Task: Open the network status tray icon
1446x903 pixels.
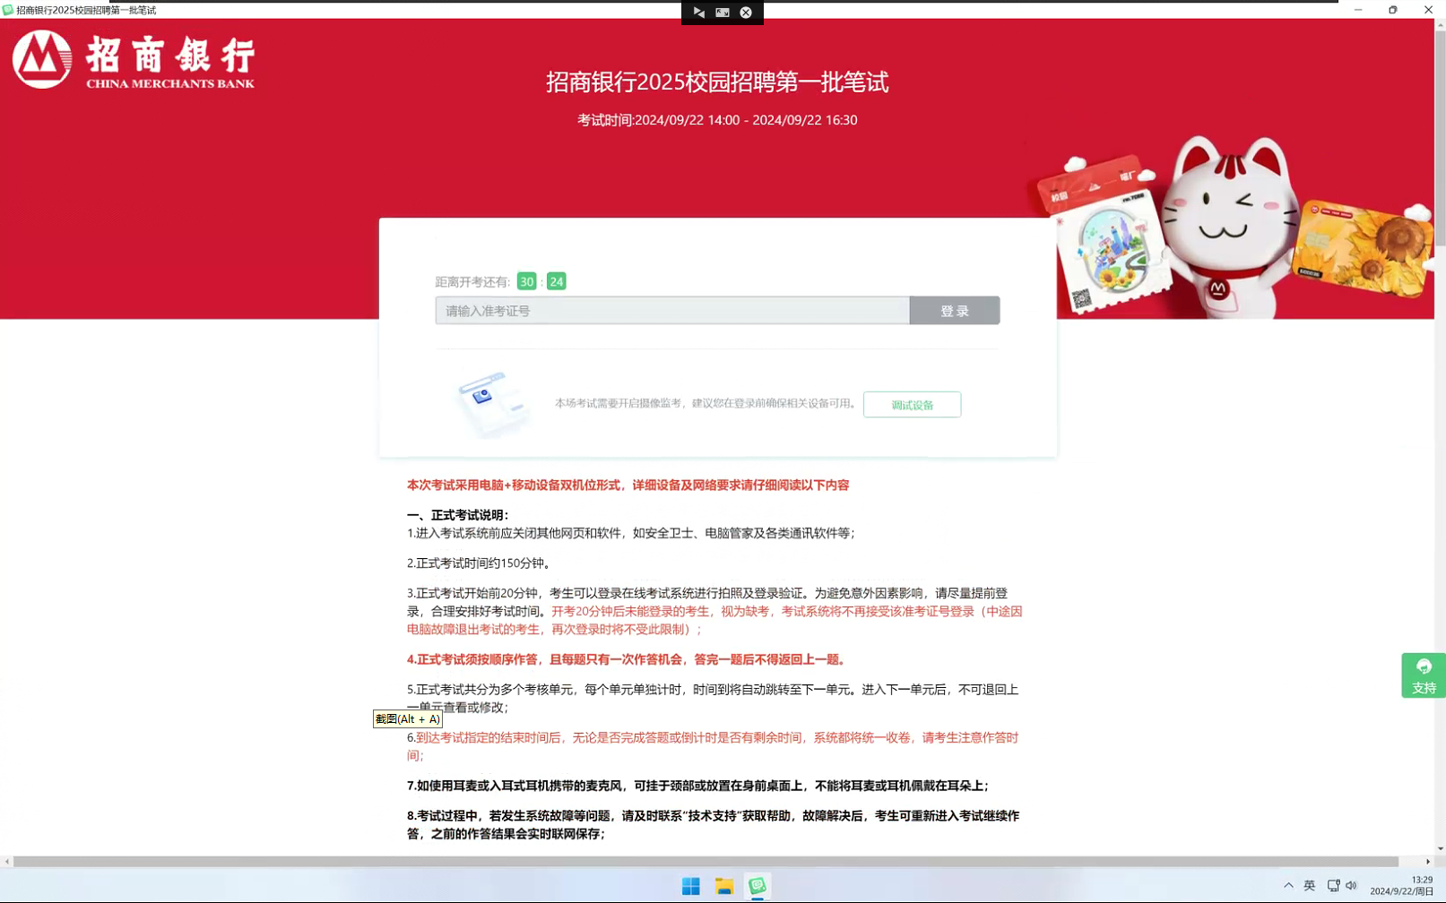Action: (1333, 885)
